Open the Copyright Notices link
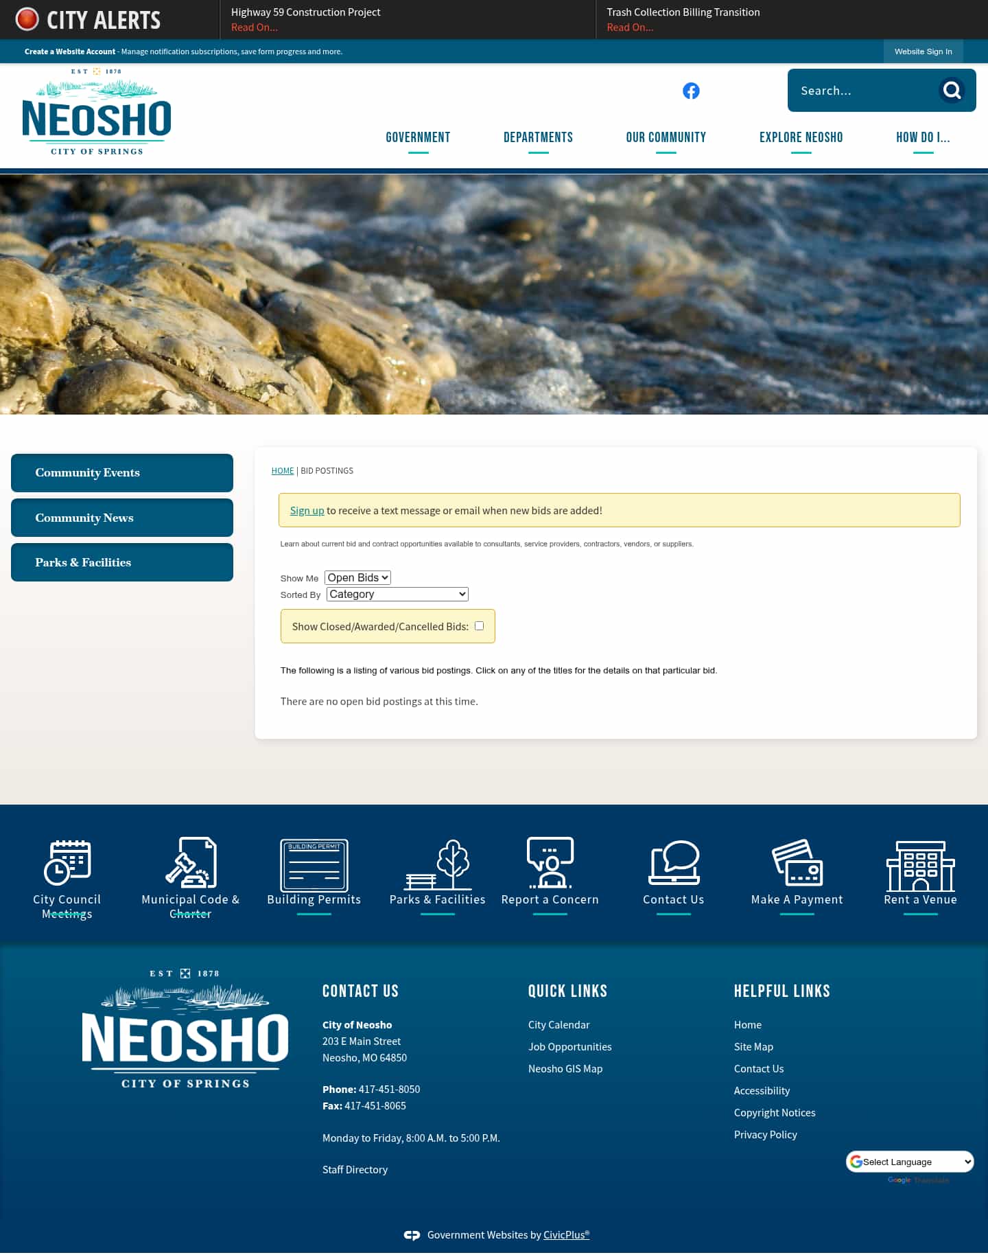988x1255 pixels. pos(775,1113)
